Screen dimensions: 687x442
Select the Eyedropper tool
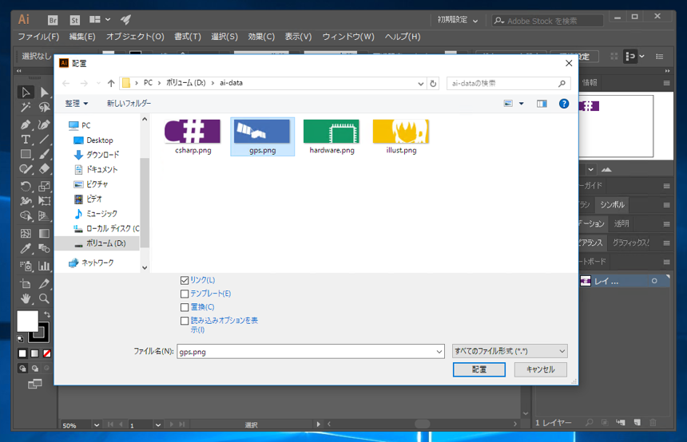(26, 249)
